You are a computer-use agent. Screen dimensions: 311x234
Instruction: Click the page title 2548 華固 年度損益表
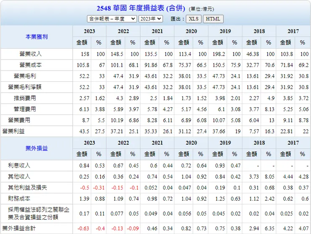141,8
